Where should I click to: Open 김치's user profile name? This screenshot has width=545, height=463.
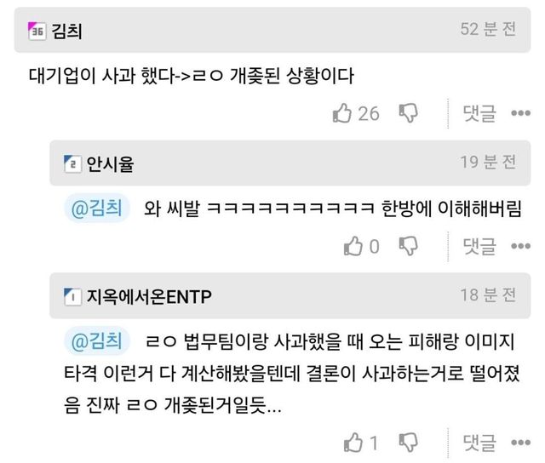pyautogui.click(x=66, y=31)
